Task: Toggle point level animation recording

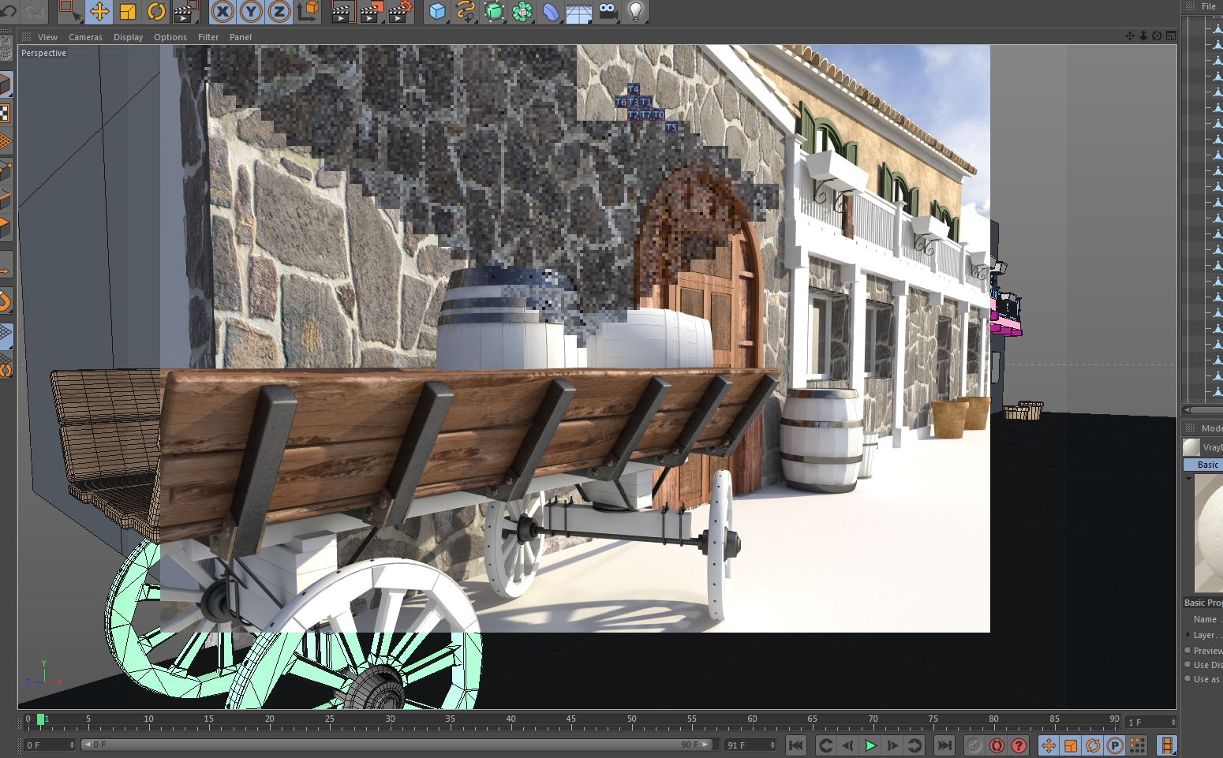Action: 1137,745
